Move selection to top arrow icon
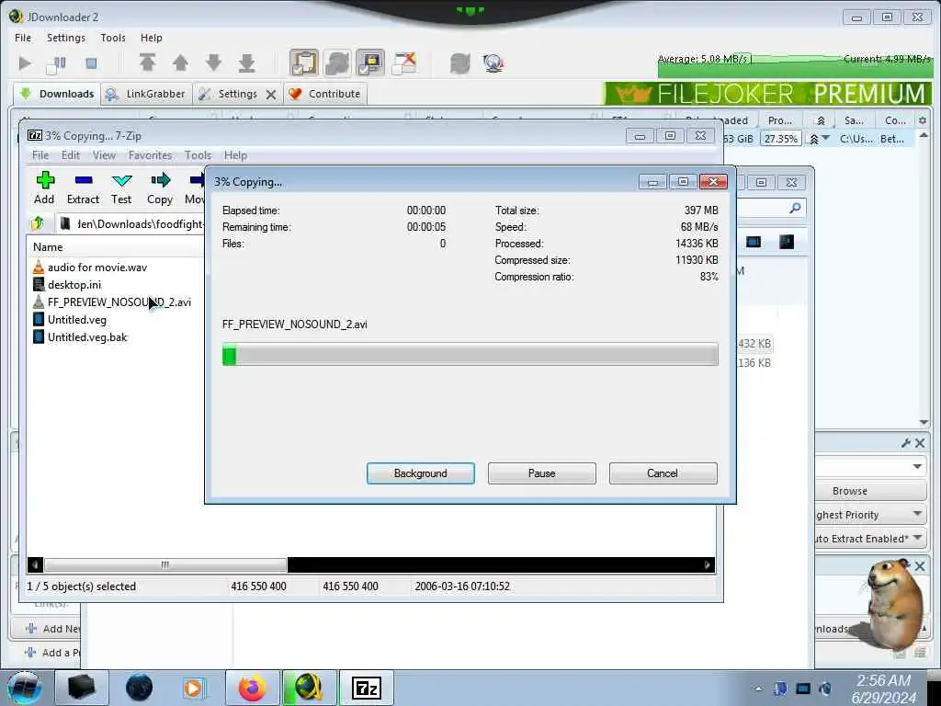941x706 pixels. 148,63
